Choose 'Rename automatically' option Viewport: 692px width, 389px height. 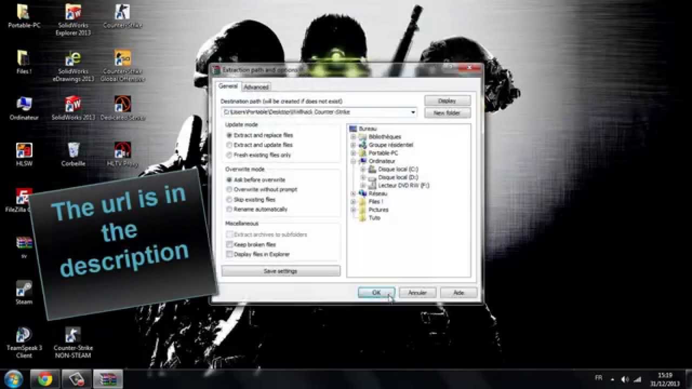(257, 209)
